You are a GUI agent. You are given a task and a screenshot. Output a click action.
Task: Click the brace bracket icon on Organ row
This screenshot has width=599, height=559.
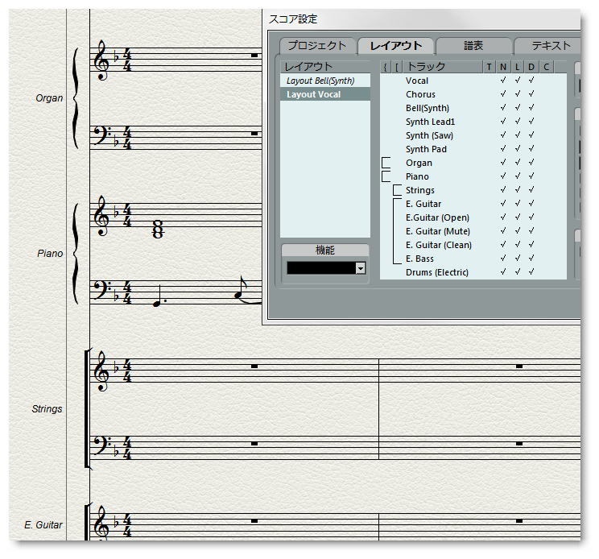(386, 163)
